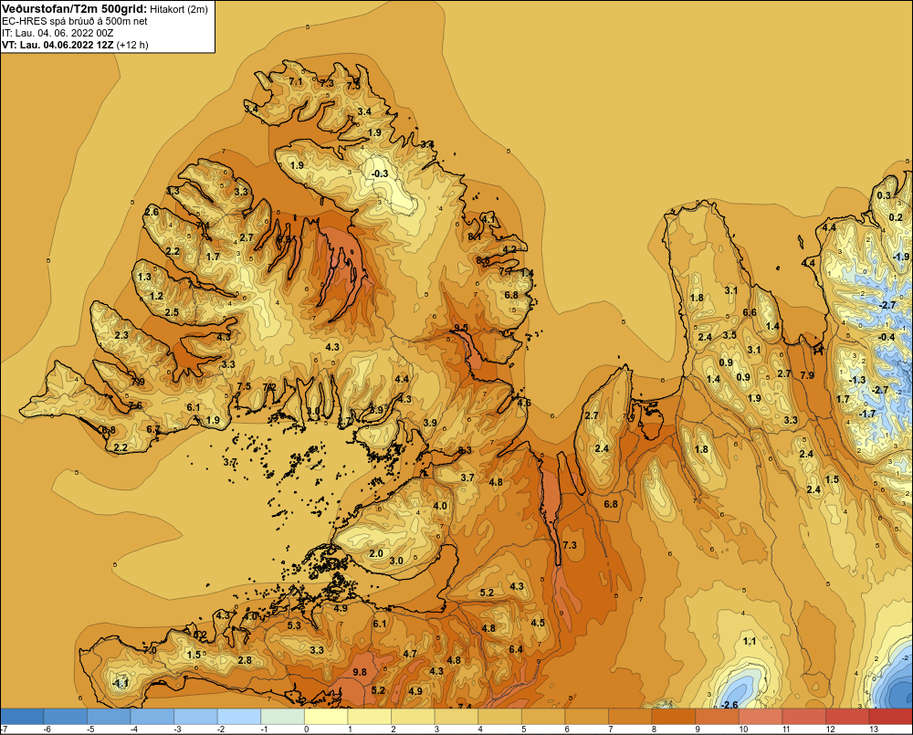This screenshot has height=735, width=913.
Task: Click the '2.6' temperature label
Action: click(152, 212)
